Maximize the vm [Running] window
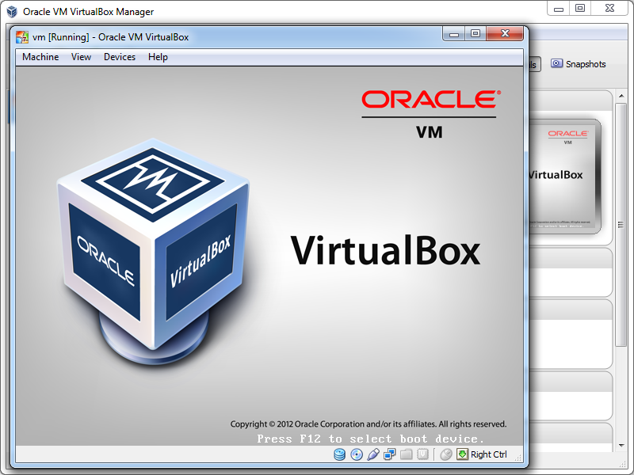The width and height of the screenshot is (634, 475). tap(475, 34)
